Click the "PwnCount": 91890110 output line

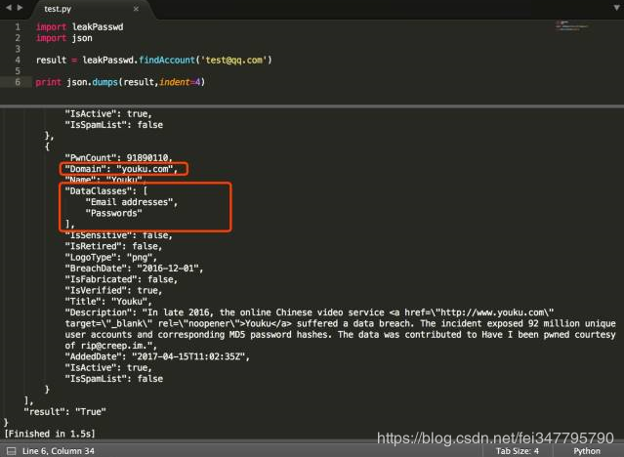point(118,158)
